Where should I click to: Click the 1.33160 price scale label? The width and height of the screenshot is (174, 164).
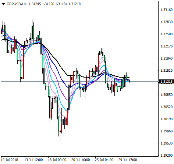click(166, 10)
